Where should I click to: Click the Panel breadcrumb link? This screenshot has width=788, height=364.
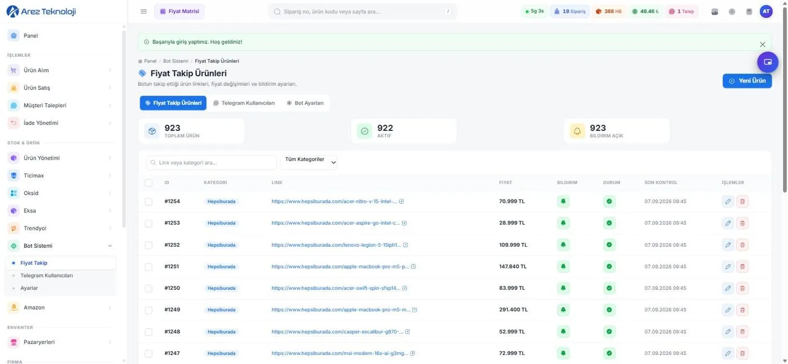[x=150, y=61]
